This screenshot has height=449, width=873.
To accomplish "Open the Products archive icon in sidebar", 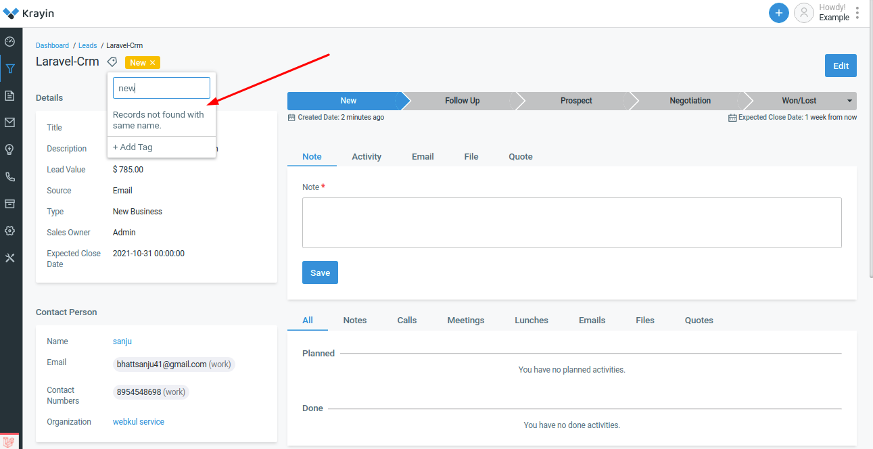I will coord(10,204).
